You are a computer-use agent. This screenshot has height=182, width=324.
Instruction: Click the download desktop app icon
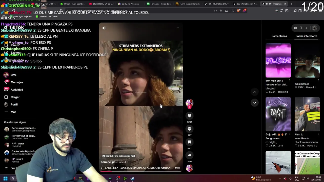306,28
